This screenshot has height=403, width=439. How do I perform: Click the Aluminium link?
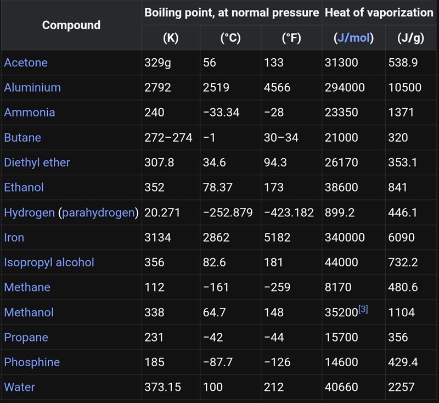(32, 87)
